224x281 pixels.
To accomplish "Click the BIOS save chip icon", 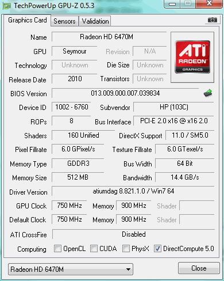I will pos(208,93).
